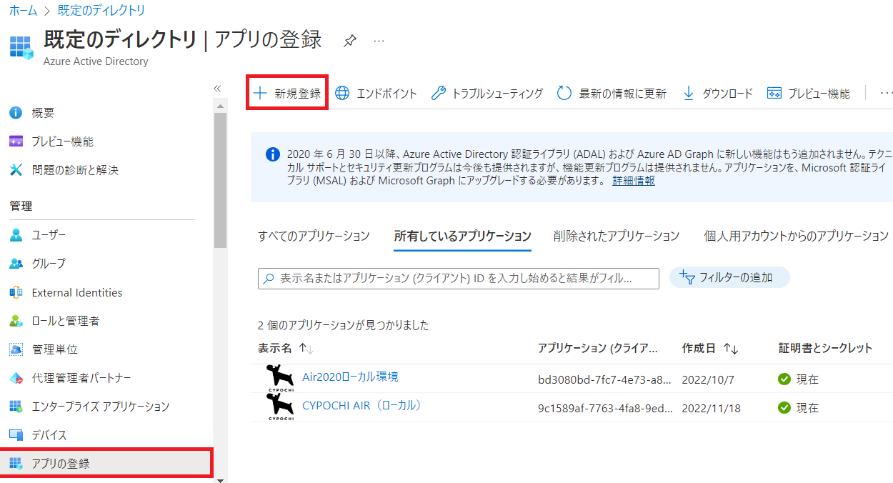893x483 pixels.
Task: Open エンドポイント globe icon
Action: click(342, 93)
